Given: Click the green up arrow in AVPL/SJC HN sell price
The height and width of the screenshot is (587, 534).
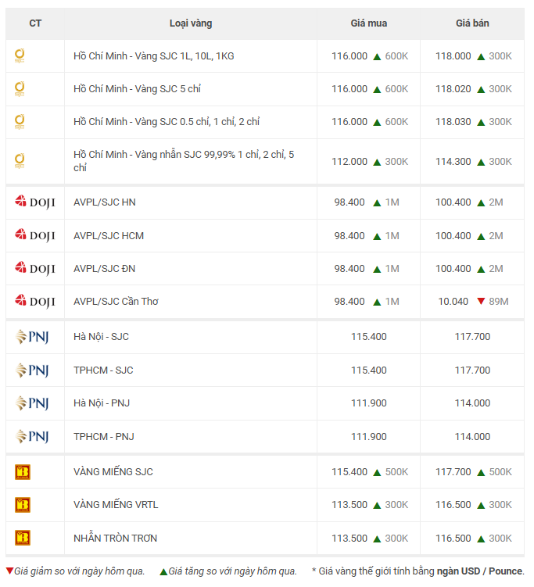Looking at the screenshot, I should pyautogui.click(x=481, y=203).
